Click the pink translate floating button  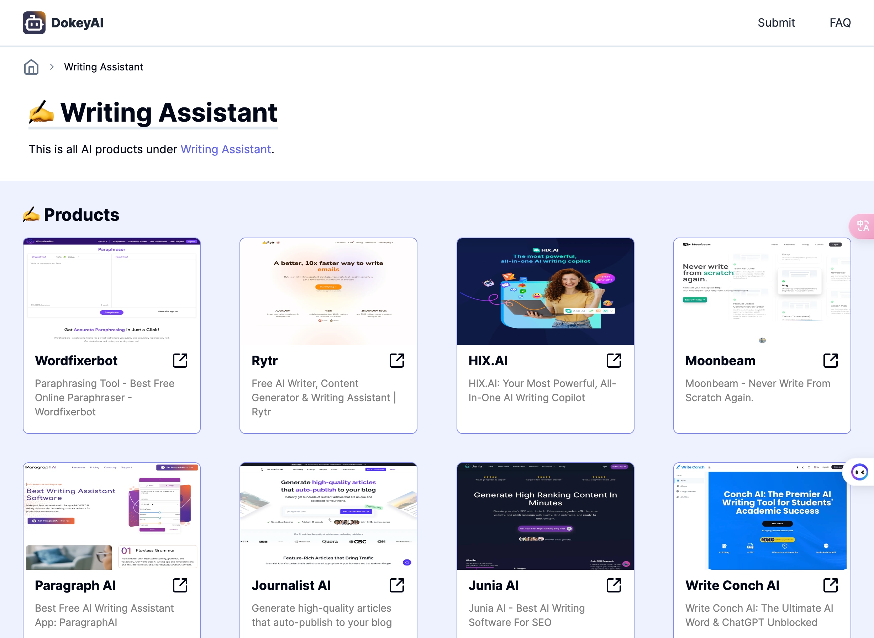tap(863, 226)
